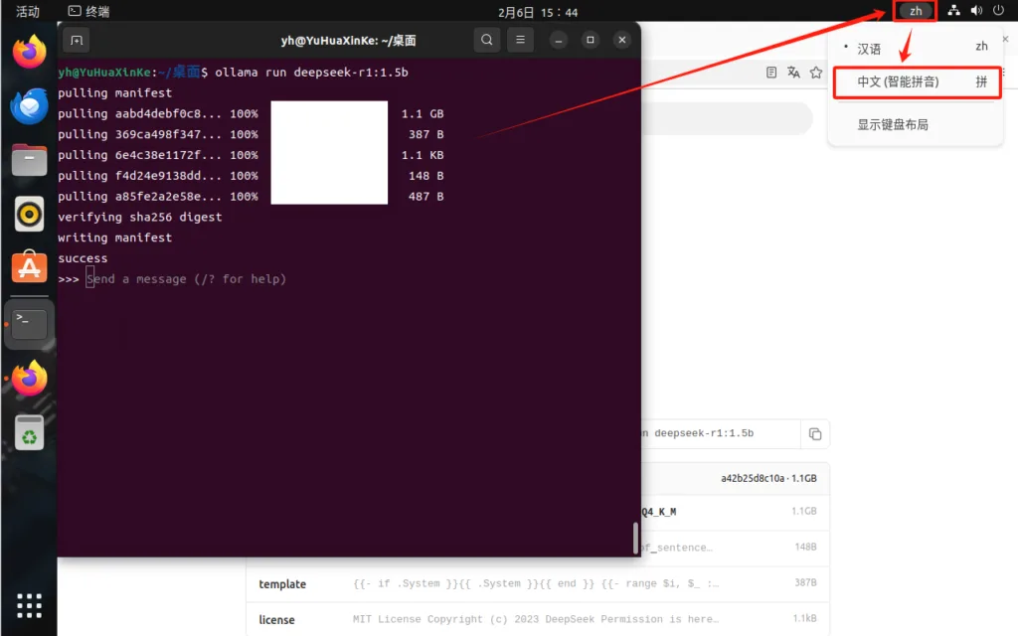Click 'pulling 6e4c38e1172f' line in terminal

point(251,155)
